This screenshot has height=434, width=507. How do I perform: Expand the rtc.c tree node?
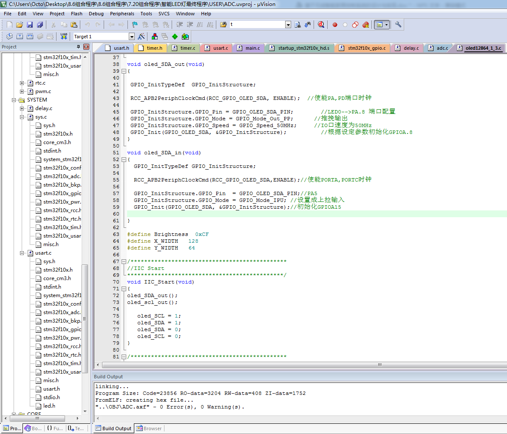point(22,83)
